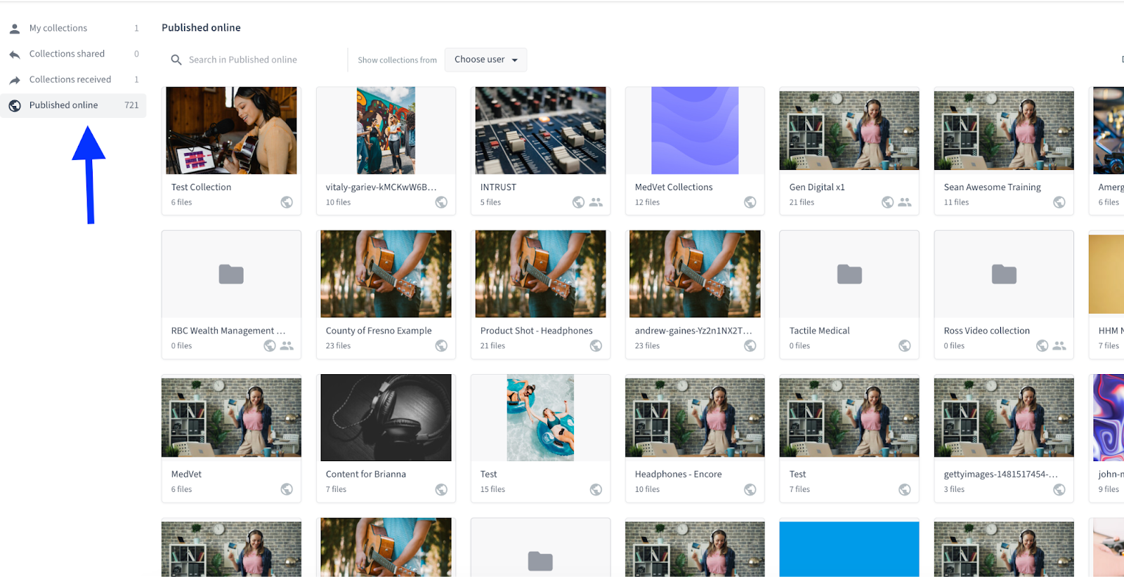Click globe icon on MedVet Collections card
The width and height of the screenshot is (1124, 577).
pos(750,202)
